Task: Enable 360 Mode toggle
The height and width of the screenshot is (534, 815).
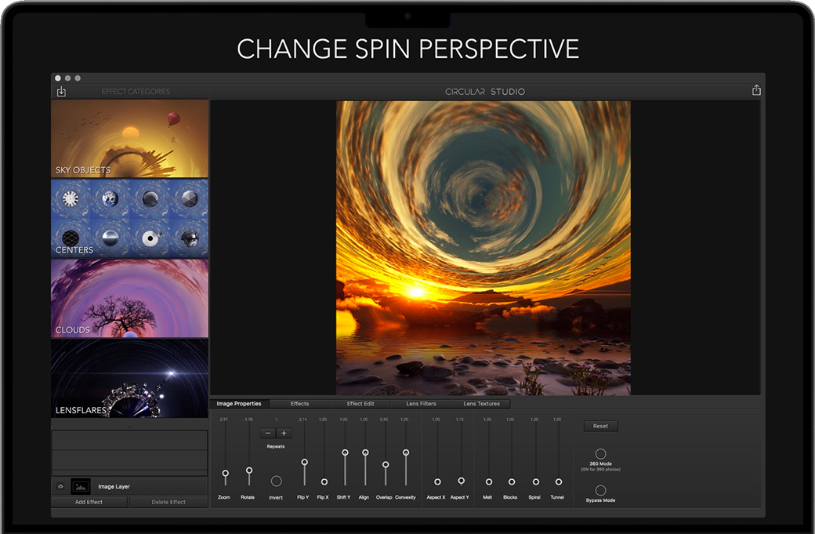Action: 600,454
